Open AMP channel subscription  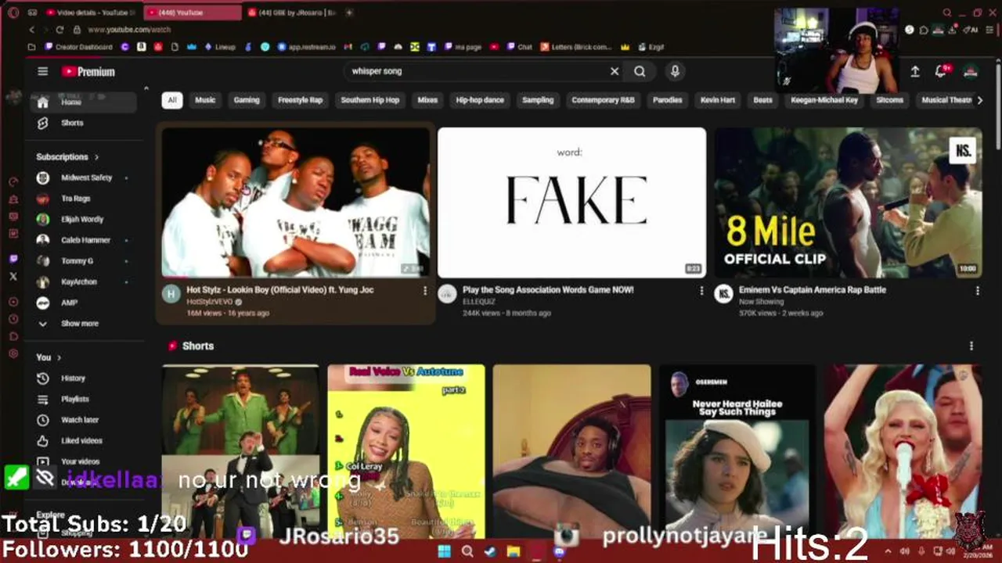point(85,303)
